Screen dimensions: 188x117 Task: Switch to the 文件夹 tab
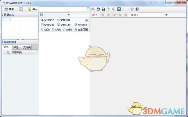coord(27,47)
